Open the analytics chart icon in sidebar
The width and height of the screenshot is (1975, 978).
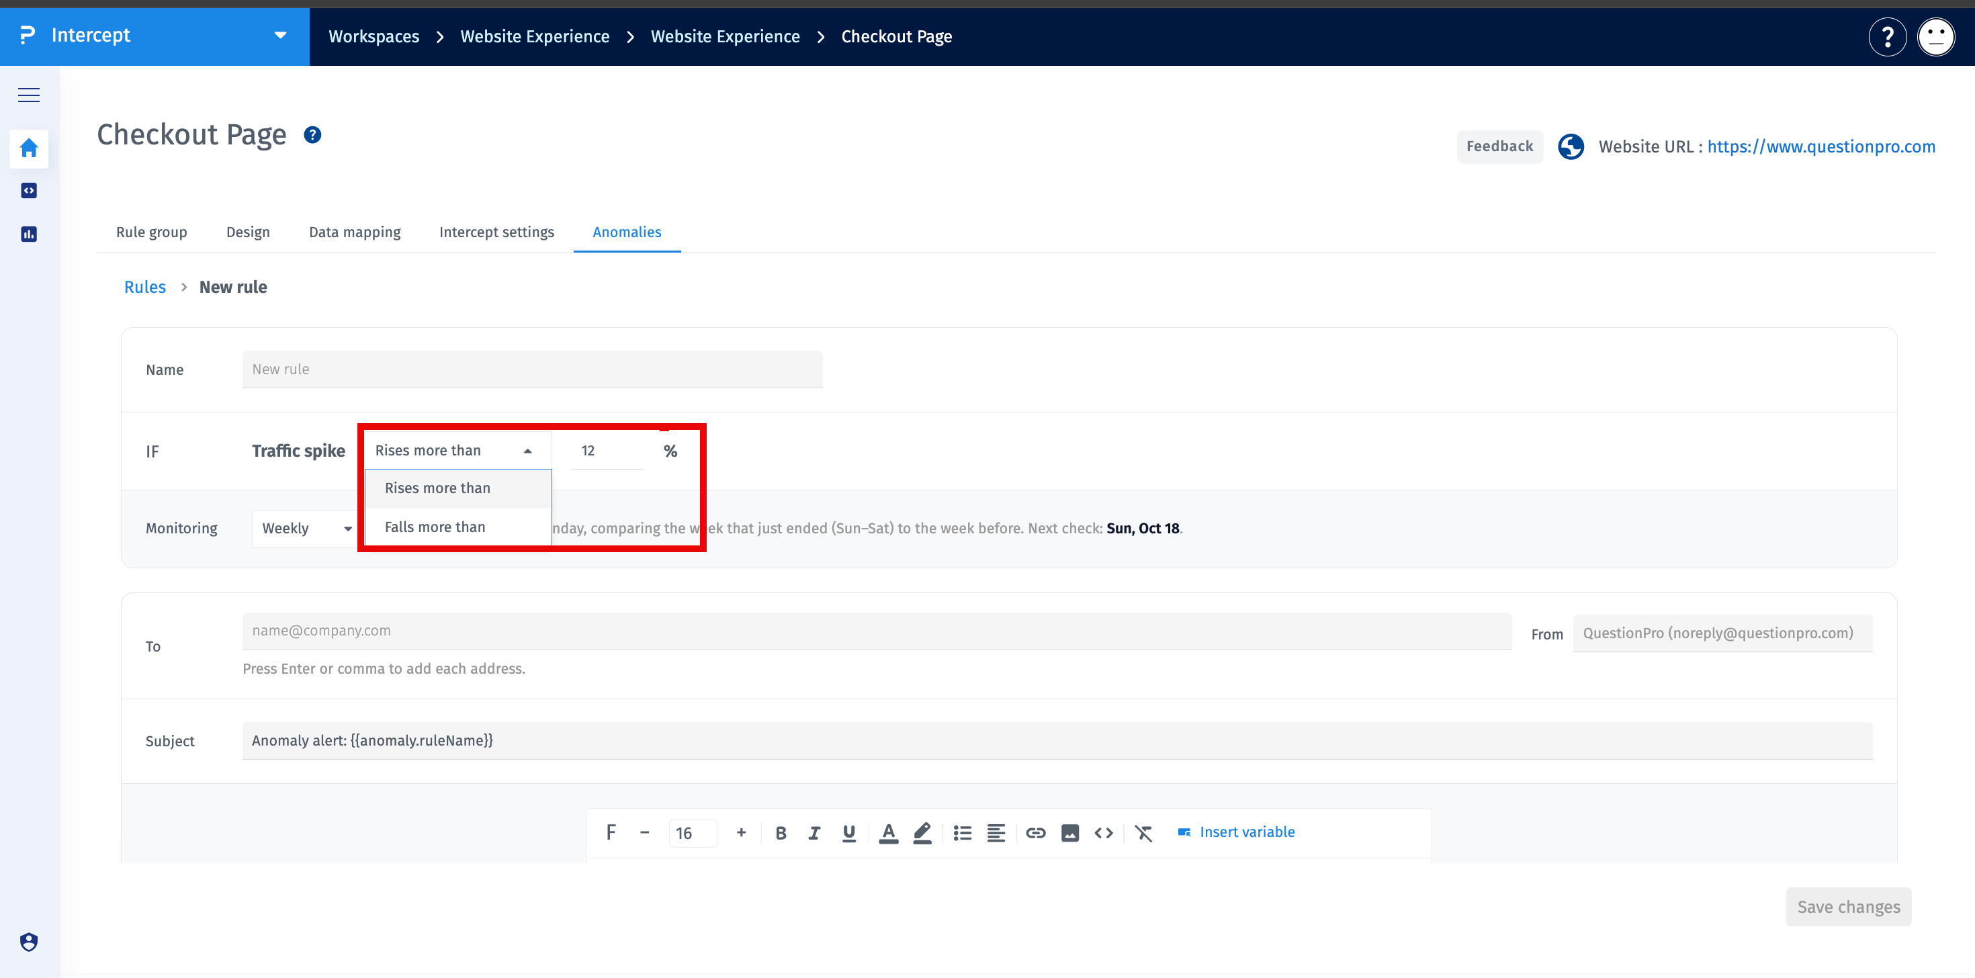point(28,234)
